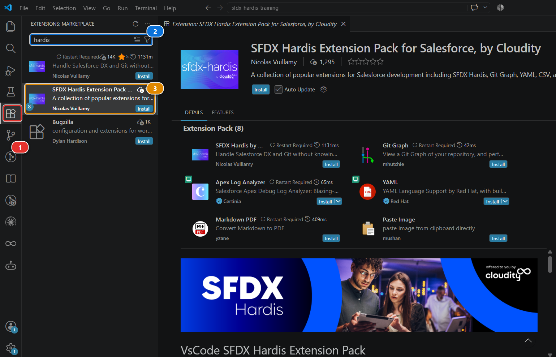Clear extensions search results icon
The width and height of the screenshot is (556, 357).
(x=137, y=40)
